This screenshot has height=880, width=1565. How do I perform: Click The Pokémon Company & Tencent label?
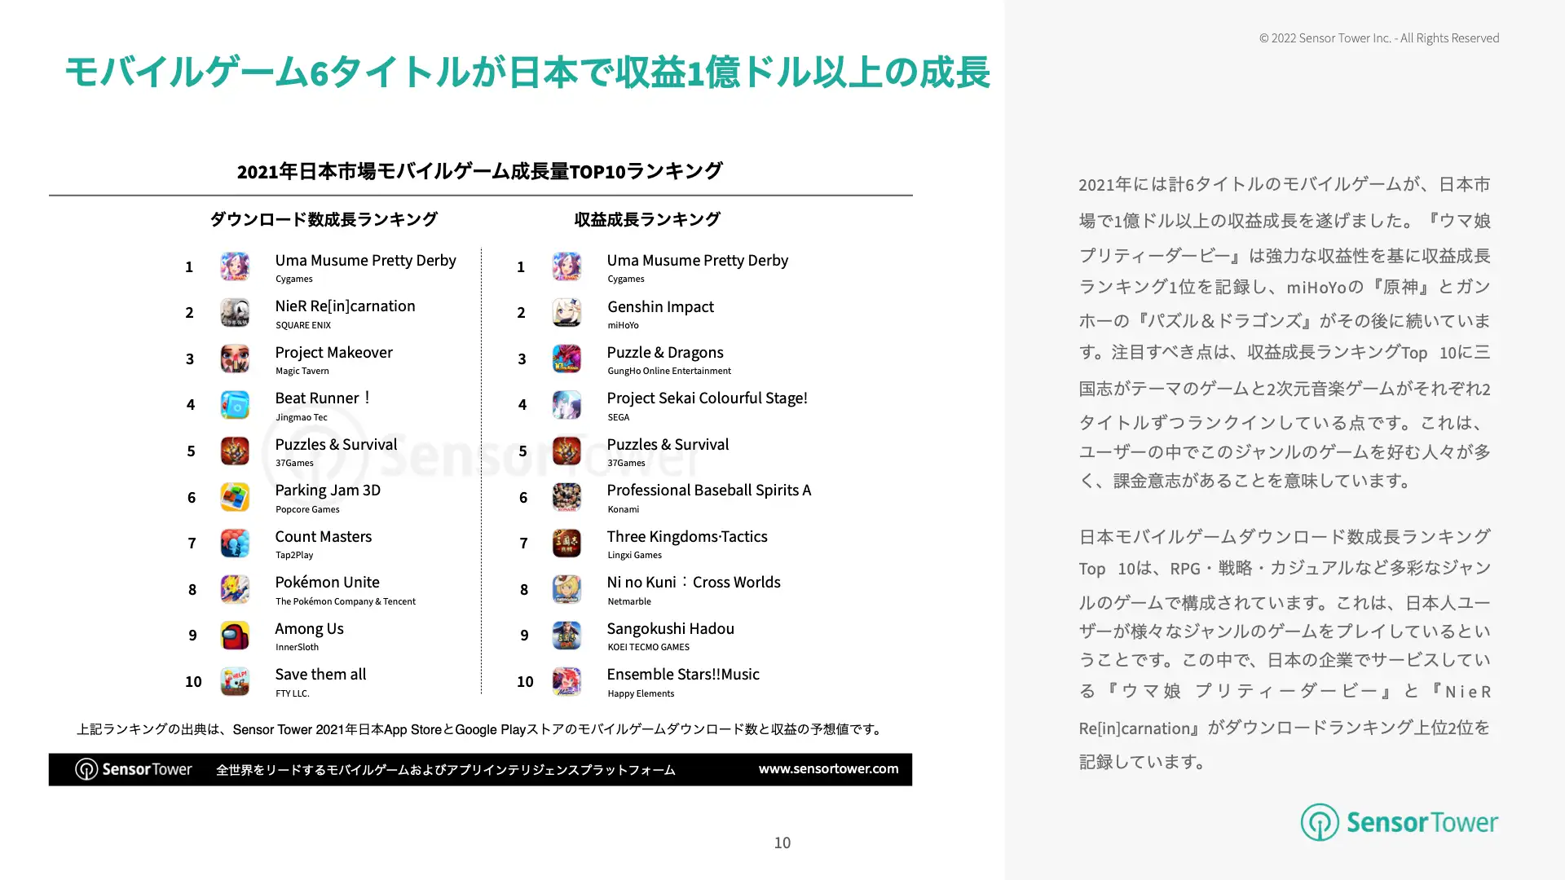[346, 601]
